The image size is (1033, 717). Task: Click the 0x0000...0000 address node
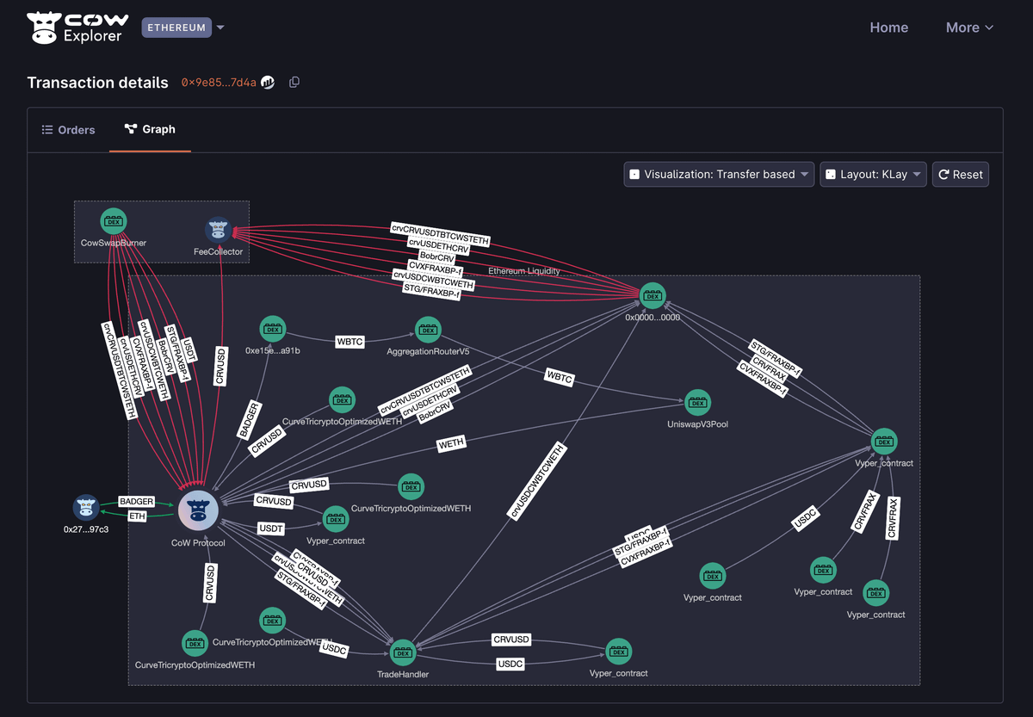[653, 295]
